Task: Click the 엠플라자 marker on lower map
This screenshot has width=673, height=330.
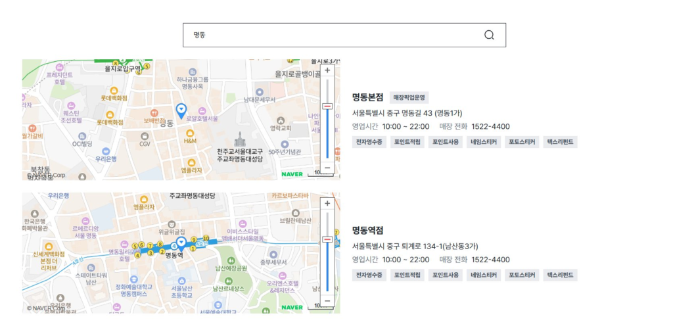Action: point(144,200)
